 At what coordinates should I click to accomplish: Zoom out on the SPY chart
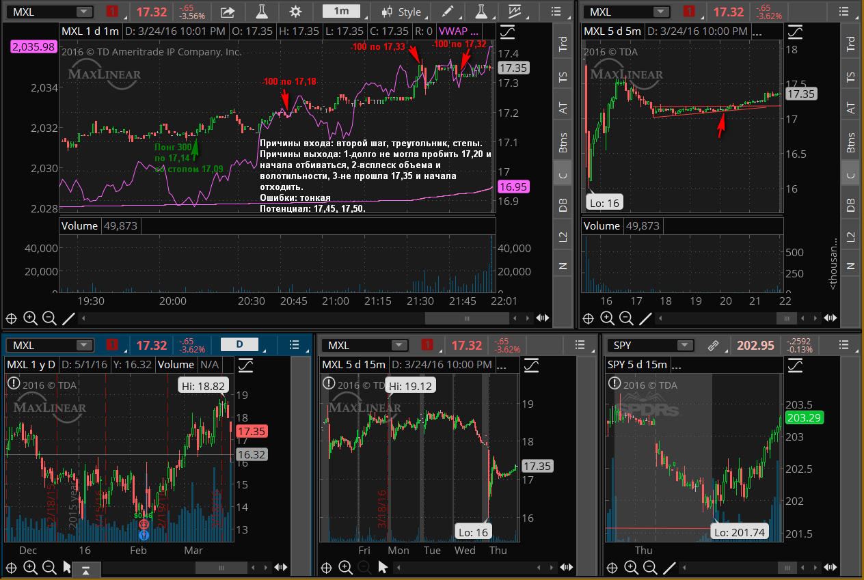(x=651, y=567)
